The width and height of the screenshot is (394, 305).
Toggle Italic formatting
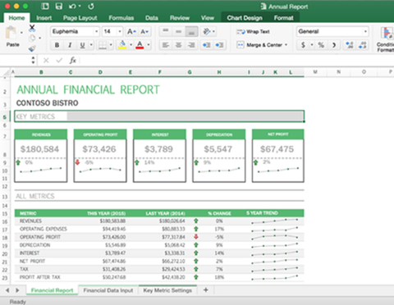pyautogui.click(x=70, y=45)
